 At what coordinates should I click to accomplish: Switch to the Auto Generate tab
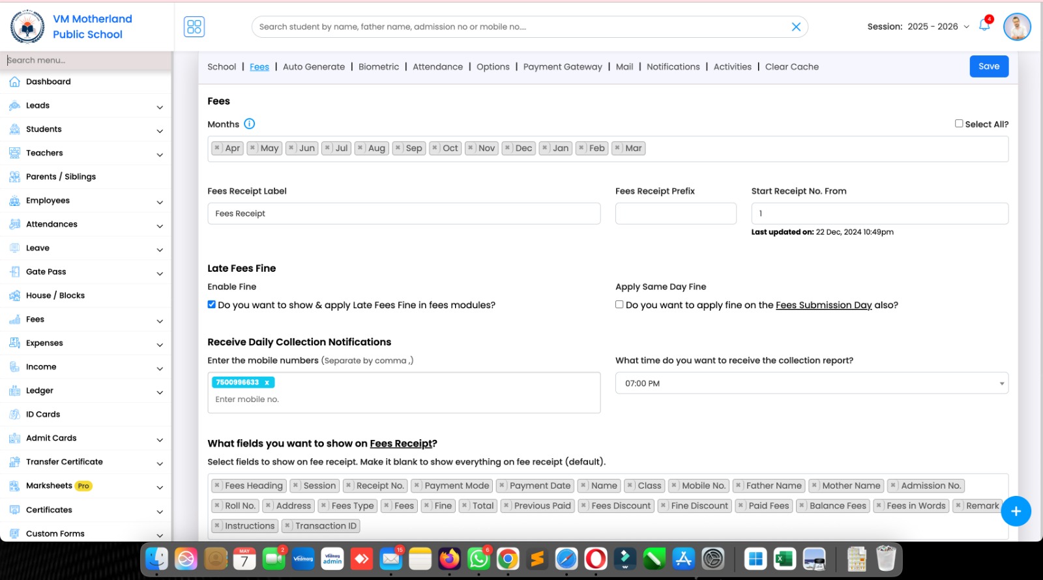[x=314, y=66]
